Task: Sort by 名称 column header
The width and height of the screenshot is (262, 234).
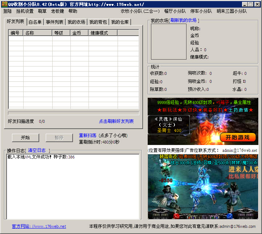Action: point(38,33)
